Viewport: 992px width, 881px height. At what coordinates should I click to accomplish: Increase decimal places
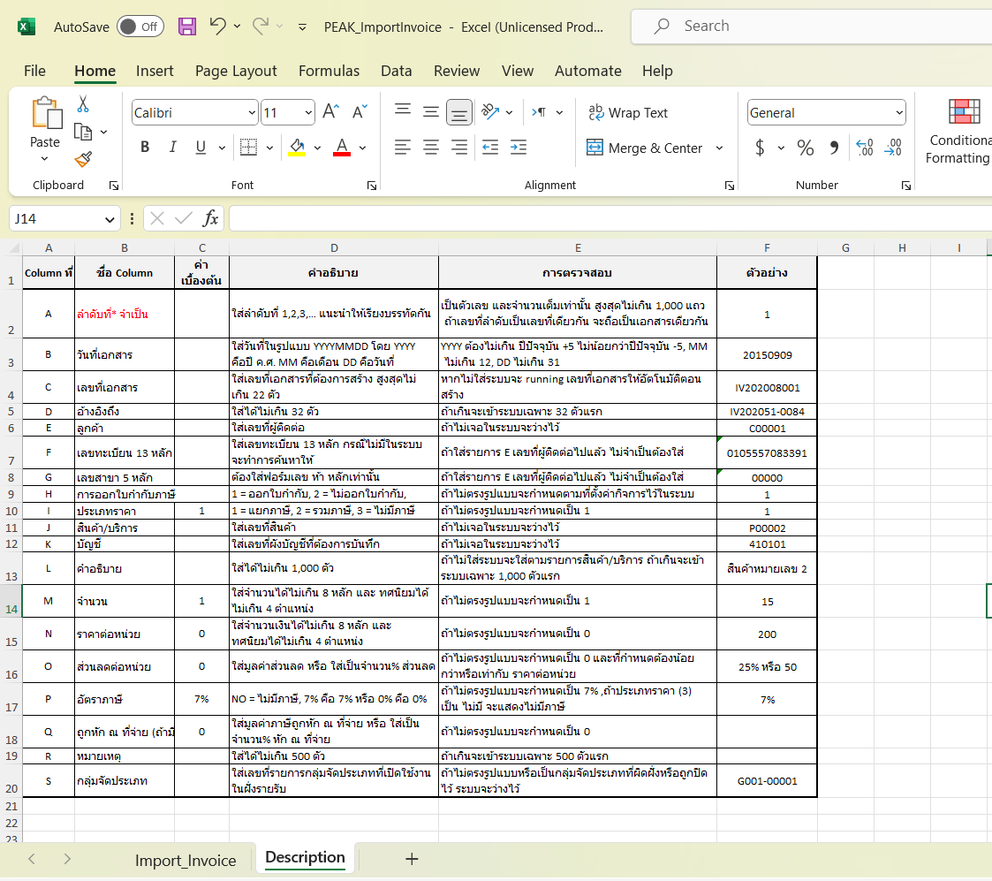pyautogui.click(x=865, y=148)
